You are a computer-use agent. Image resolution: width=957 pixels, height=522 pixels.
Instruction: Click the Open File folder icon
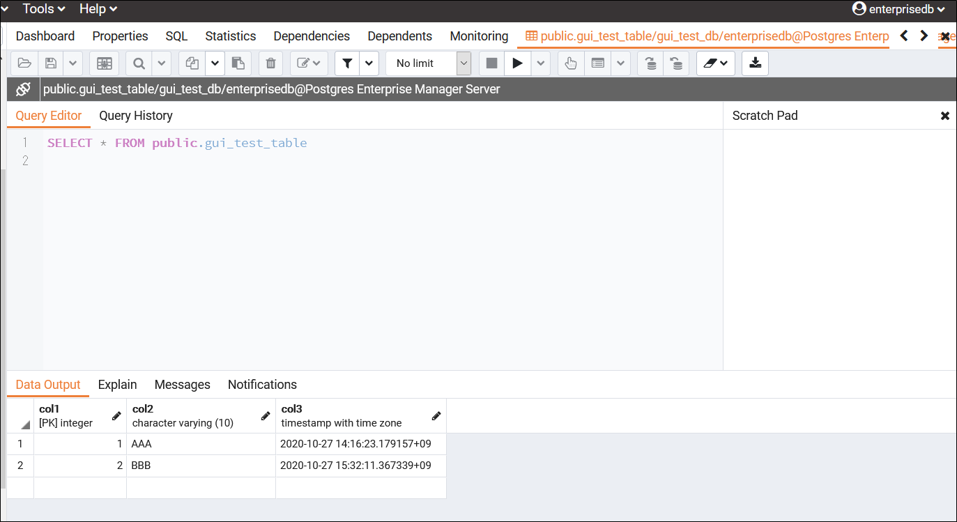(24, 63)
